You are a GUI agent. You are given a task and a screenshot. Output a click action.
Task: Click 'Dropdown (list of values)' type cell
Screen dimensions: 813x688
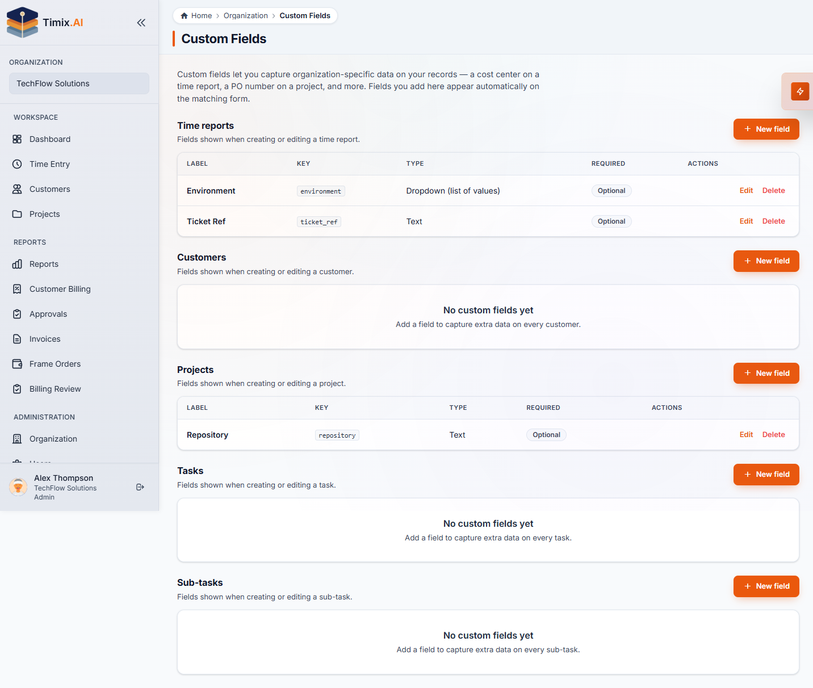(x=453, y=191)
